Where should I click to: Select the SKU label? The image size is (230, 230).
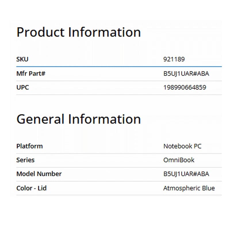pos(22,59)
